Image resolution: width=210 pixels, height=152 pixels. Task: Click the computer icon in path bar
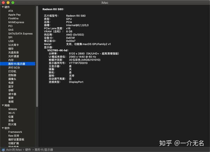pos(3,150)
